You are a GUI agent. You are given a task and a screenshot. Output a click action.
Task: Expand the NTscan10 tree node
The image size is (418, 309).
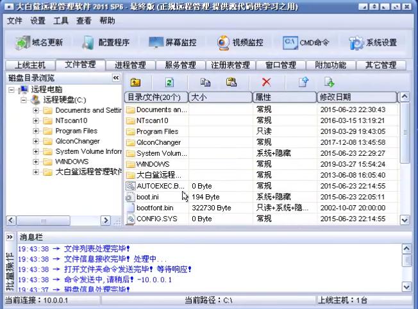coord(36,121)
